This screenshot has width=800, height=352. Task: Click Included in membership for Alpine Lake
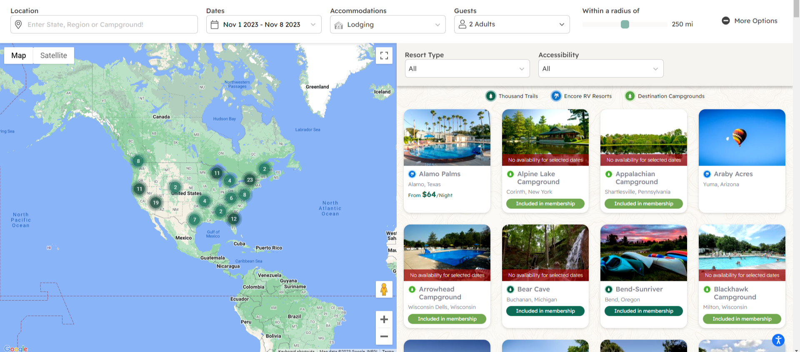point(545,203)
